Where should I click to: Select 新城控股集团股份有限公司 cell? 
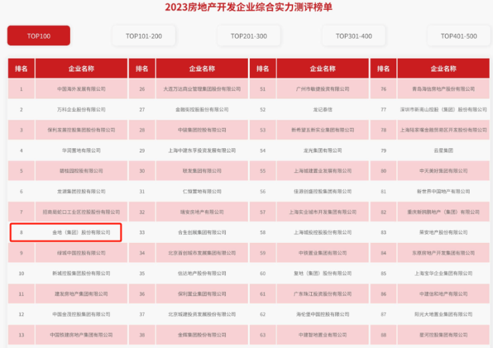coord(81,273)
